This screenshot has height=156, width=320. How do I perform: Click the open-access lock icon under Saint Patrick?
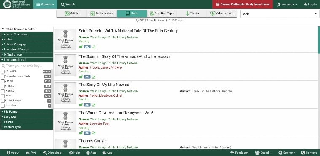tap(81, 47)
